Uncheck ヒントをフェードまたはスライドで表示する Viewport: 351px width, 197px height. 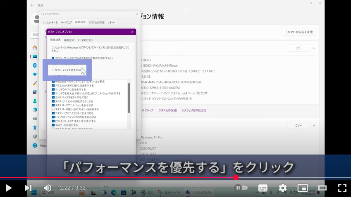53,121
